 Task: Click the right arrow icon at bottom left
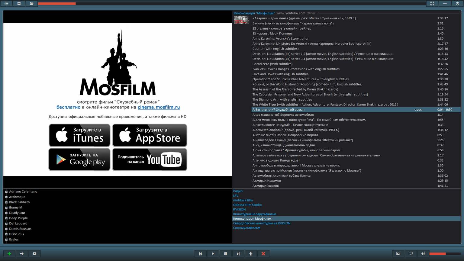[x=22, y=254]
